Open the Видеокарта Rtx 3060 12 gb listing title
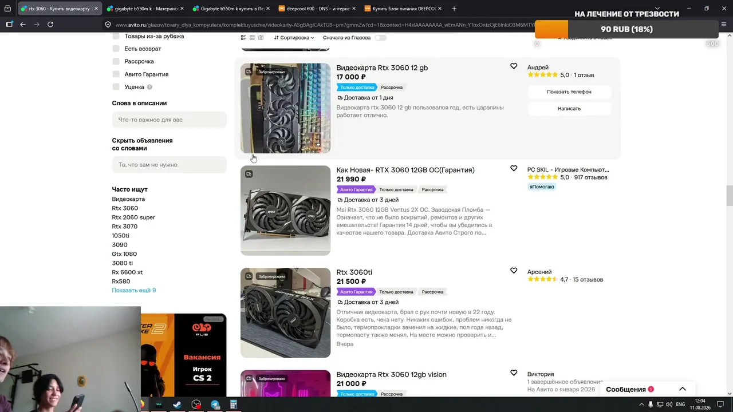 [x=382, y=68]
